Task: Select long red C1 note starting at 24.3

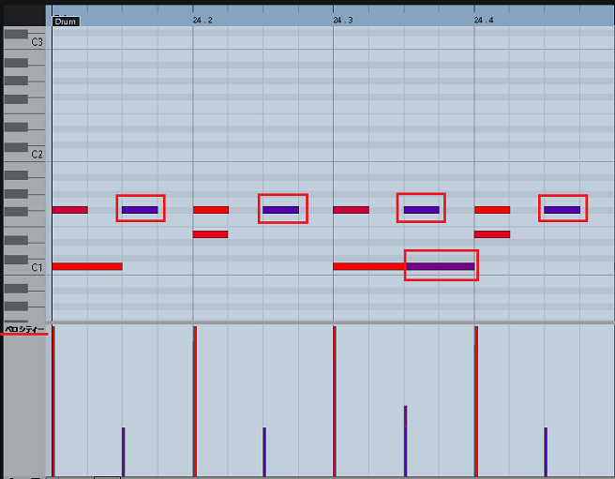Action: [368, 266]
